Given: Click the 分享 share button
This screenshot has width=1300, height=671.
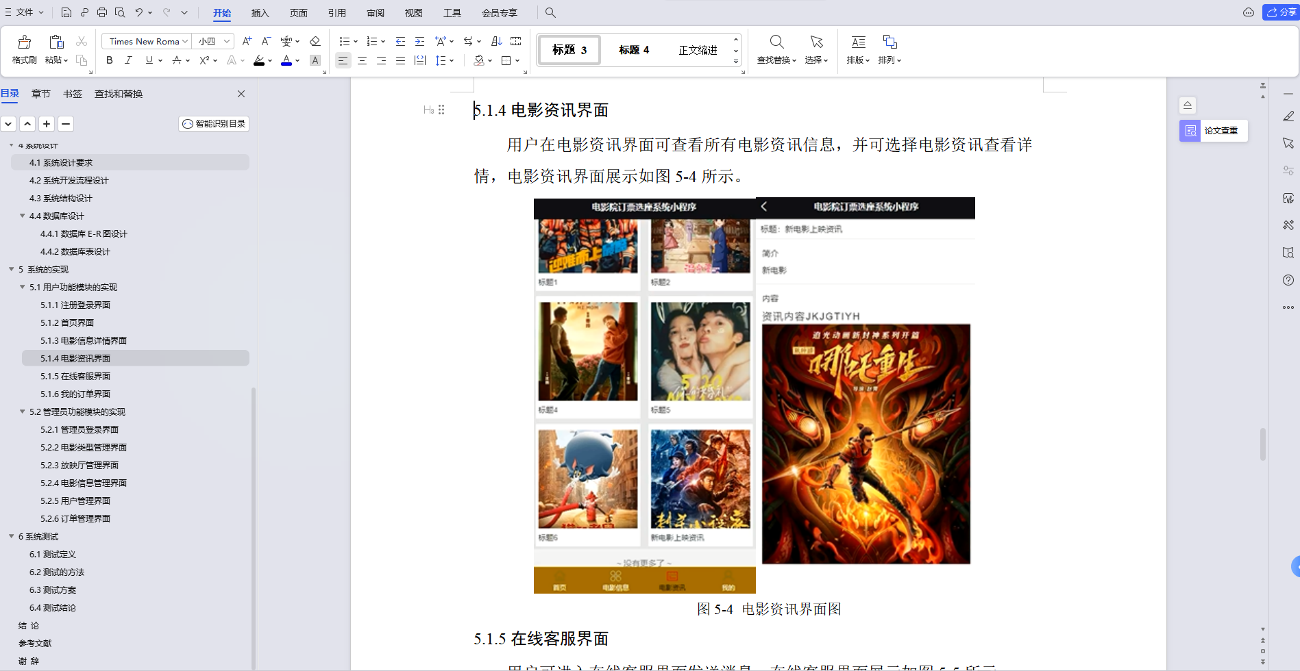Looking at the screenshot, I should point(1280,12).
